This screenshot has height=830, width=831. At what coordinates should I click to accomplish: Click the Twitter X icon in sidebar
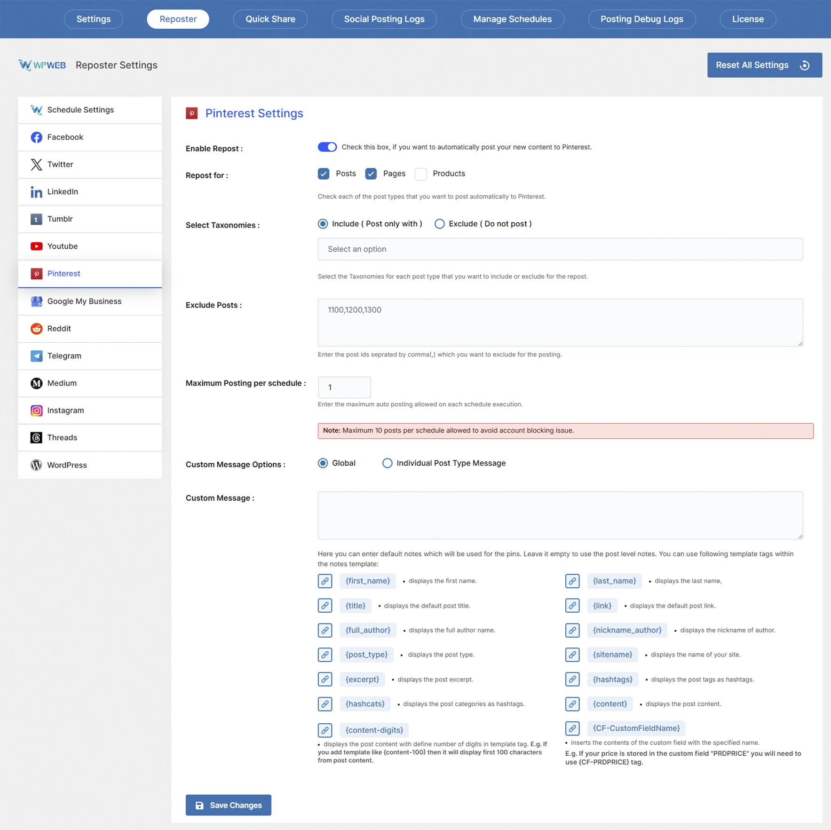36,165
